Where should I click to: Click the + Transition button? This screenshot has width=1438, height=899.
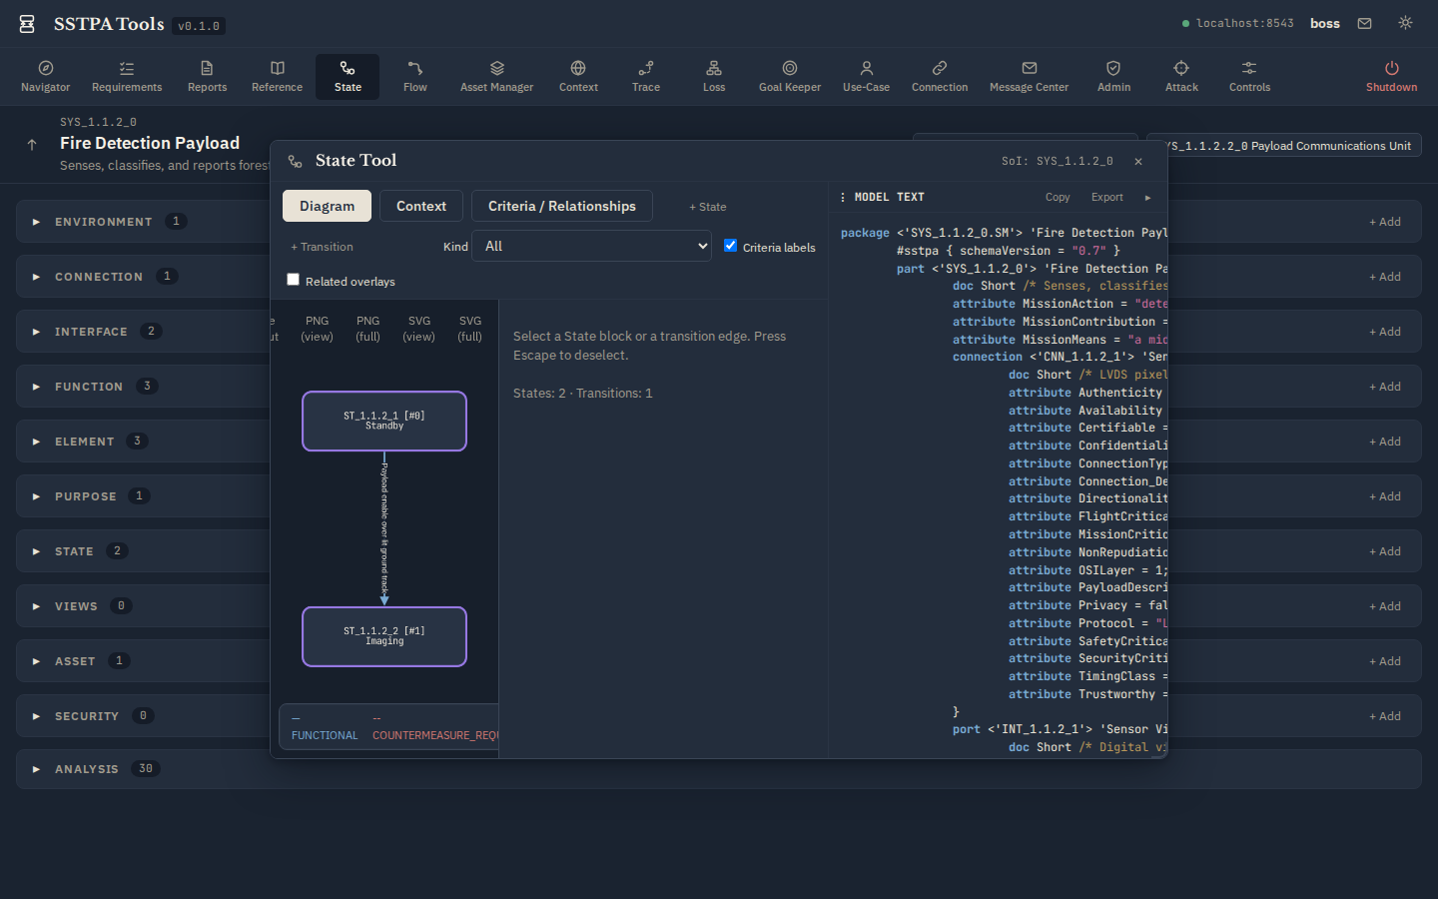322,247
